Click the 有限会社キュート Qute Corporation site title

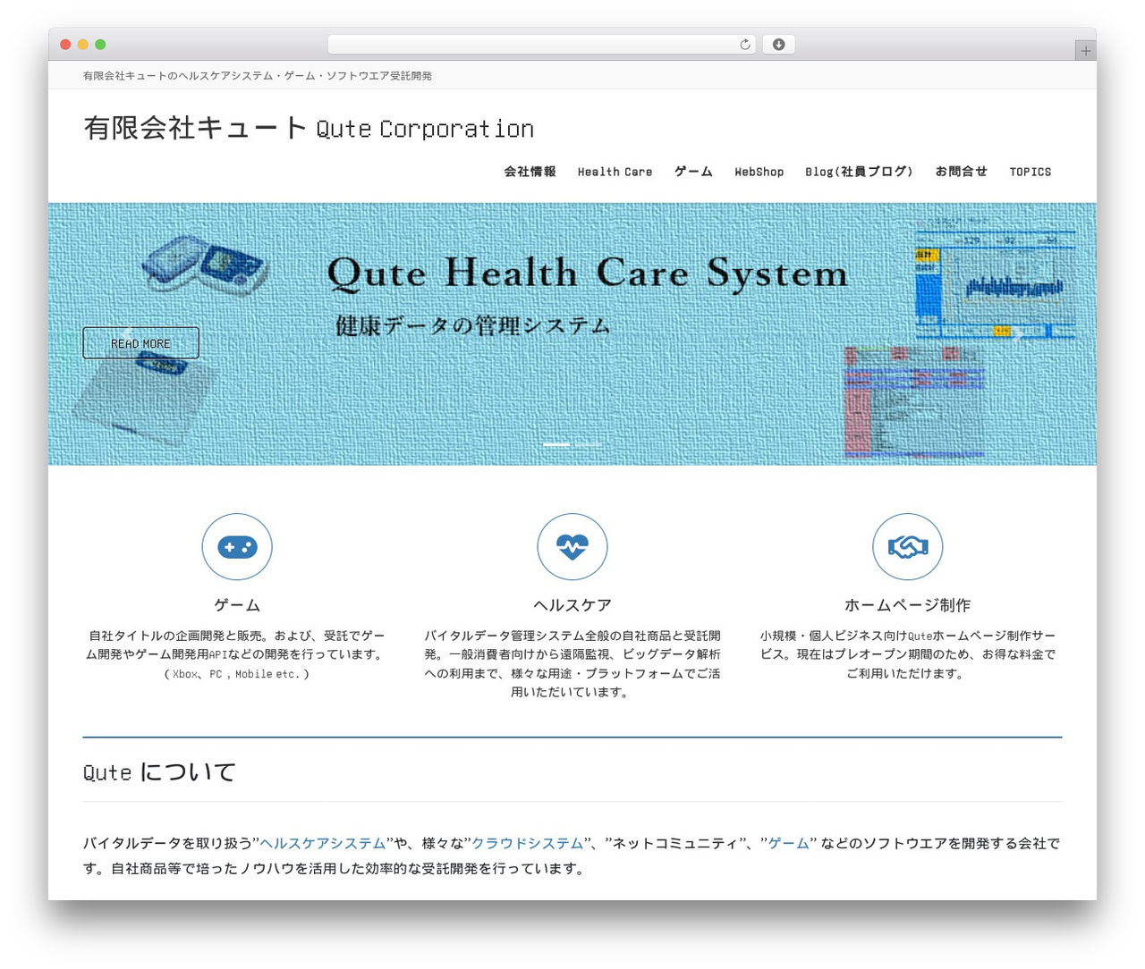point(309,129)
